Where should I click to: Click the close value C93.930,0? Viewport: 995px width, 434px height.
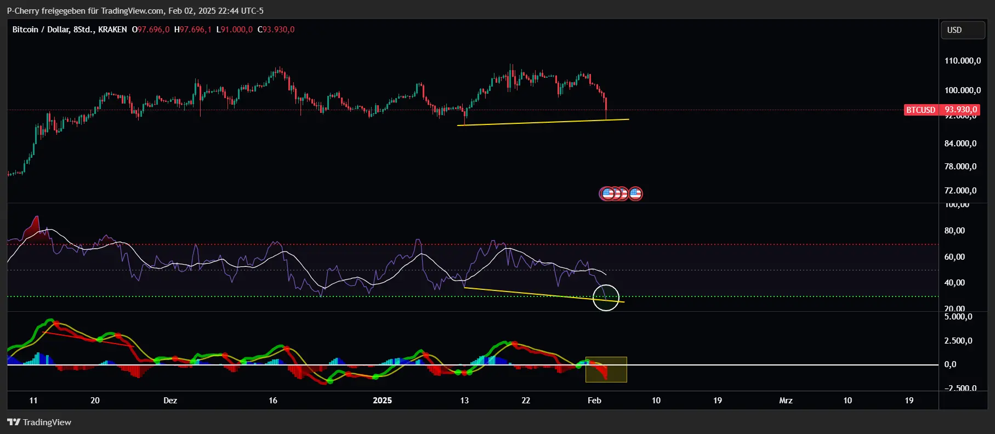click(276, 30)
